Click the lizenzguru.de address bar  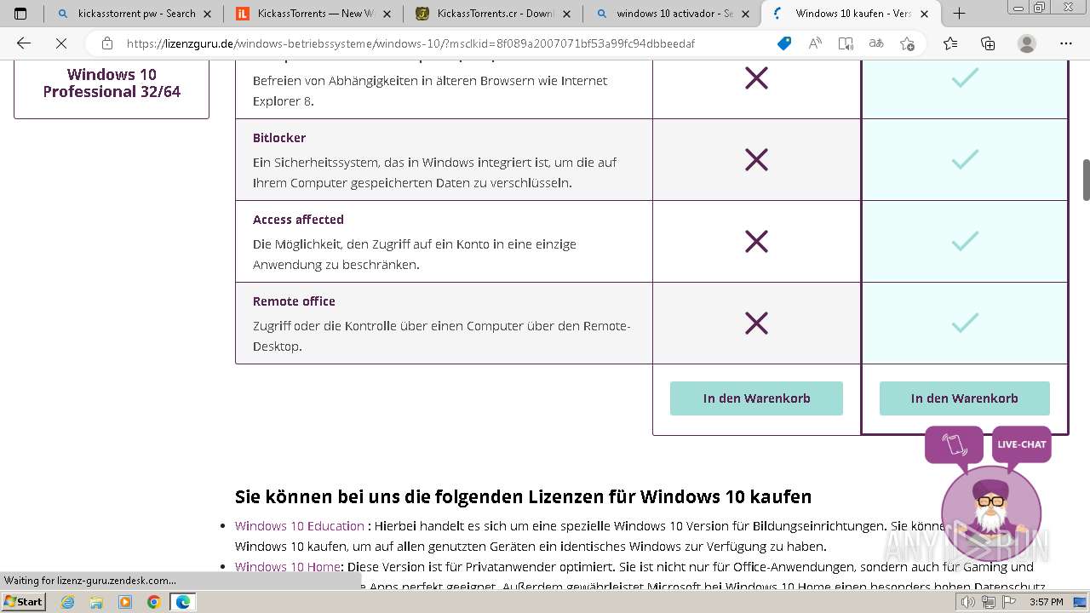(x=410, y=43)
